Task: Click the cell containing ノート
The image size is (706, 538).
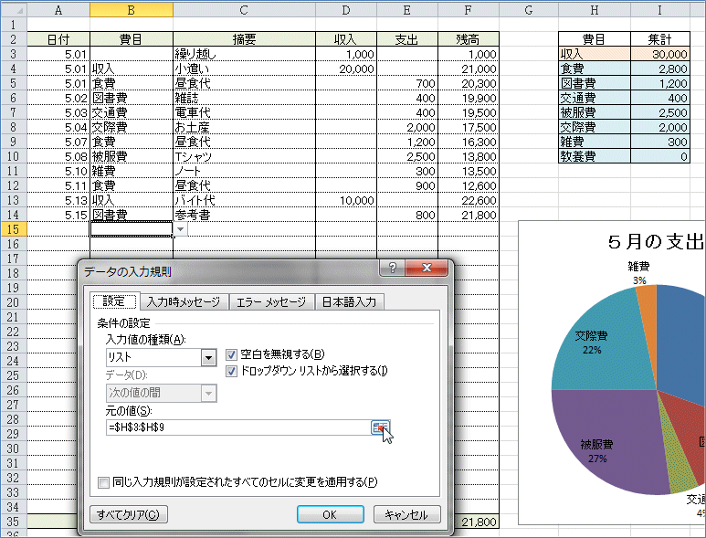Action: point(244,171)
